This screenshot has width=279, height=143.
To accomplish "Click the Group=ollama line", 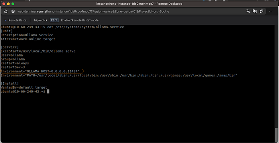I will click(x=13, y=59).
